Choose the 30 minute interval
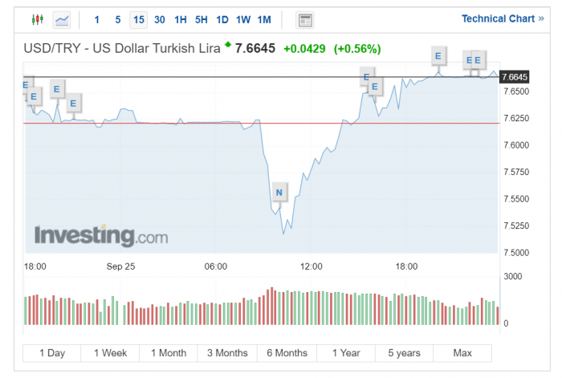This screenshot has height=378, width=562. tap(160, 20)
